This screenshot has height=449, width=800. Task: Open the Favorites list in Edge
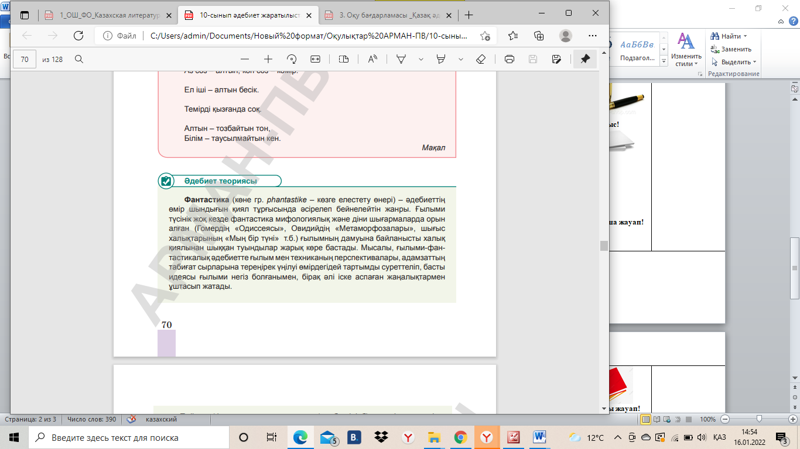tap(514, 36)
